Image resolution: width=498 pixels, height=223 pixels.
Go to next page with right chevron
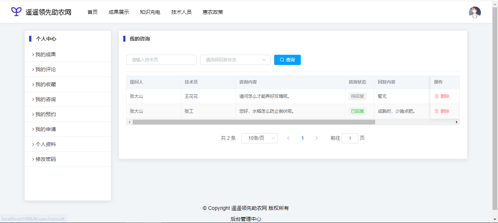pos(316,138)
